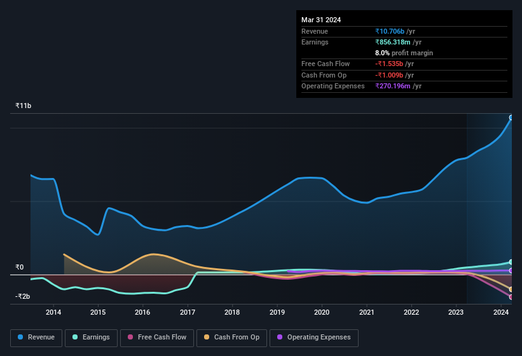Click the 2023 x-axis label
The image size is (522, 356).
[x=456, y=312]
